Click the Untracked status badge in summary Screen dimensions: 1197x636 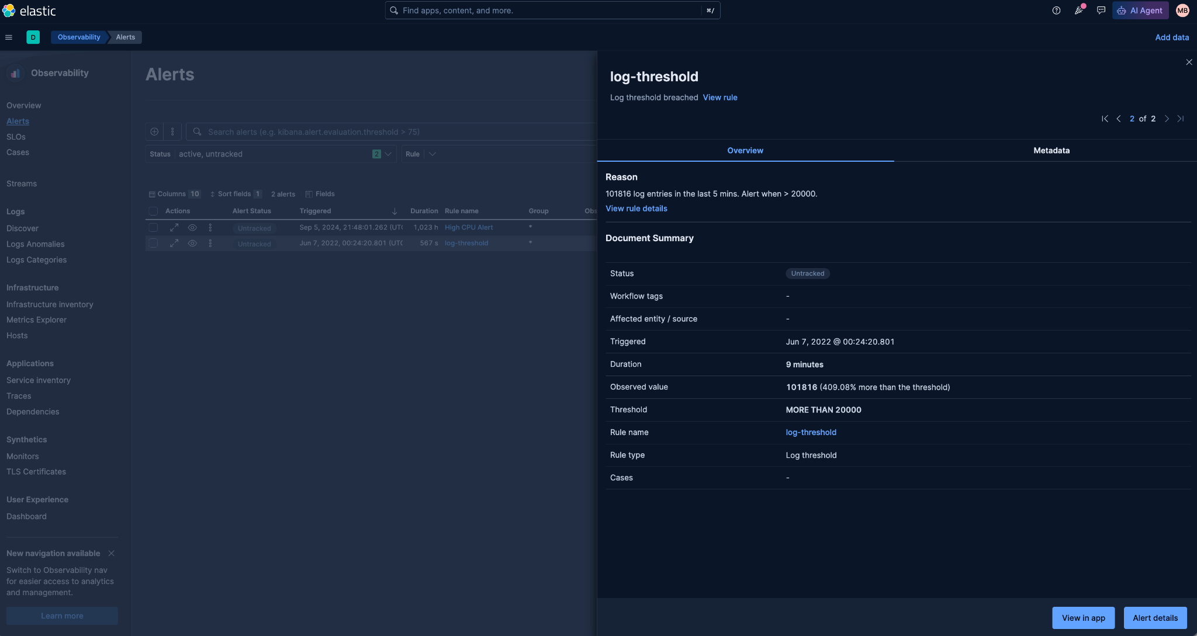click(807, 273)
